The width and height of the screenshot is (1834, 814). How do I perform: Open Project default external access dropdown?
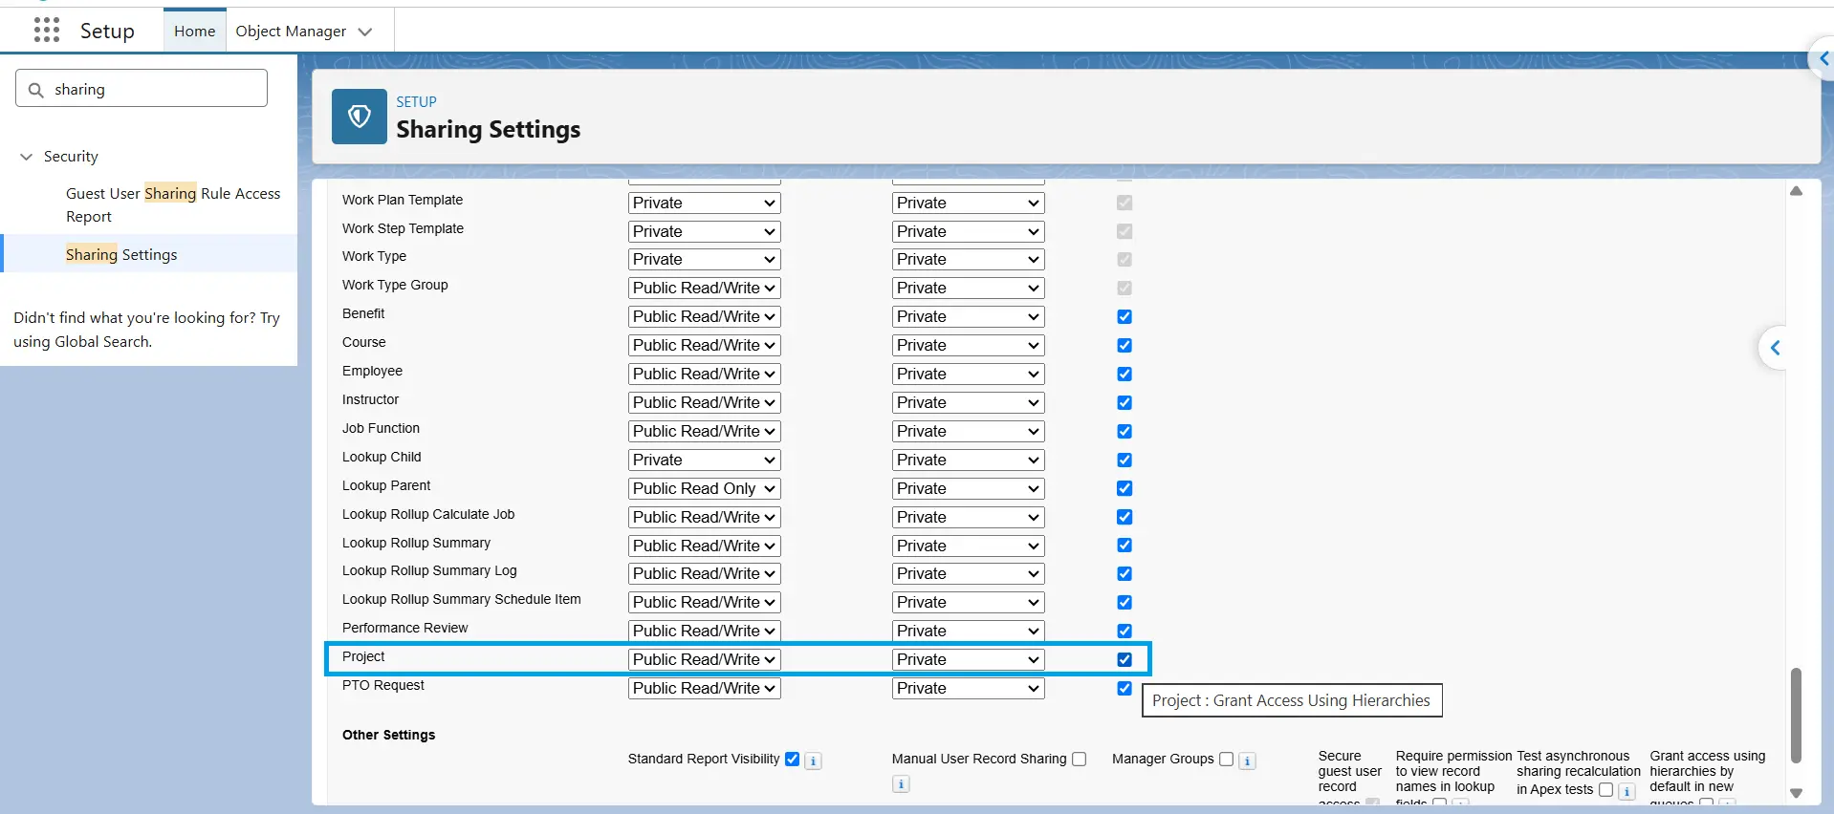pos(969,659)
